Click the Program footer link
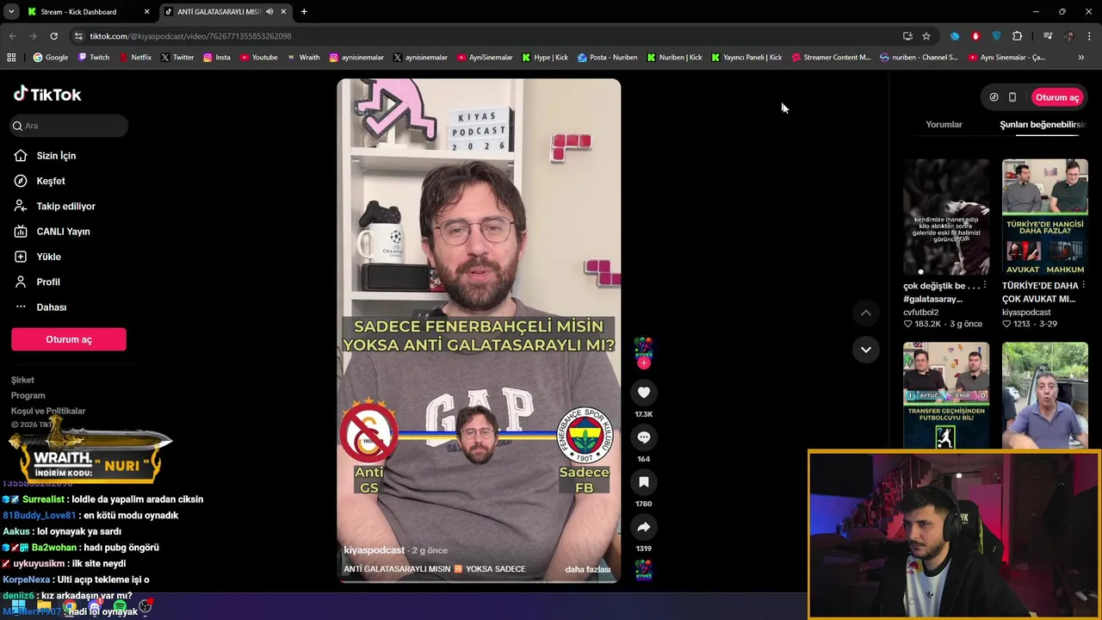The image size is (1102, 620). pos(28,395)
